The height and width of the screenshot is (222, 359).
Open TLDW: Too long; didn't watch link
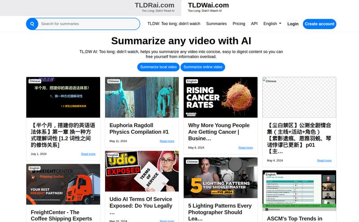174,24
